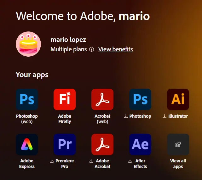Click the download arrow next to Adobe Acrobat

click(x=91, y=161)
